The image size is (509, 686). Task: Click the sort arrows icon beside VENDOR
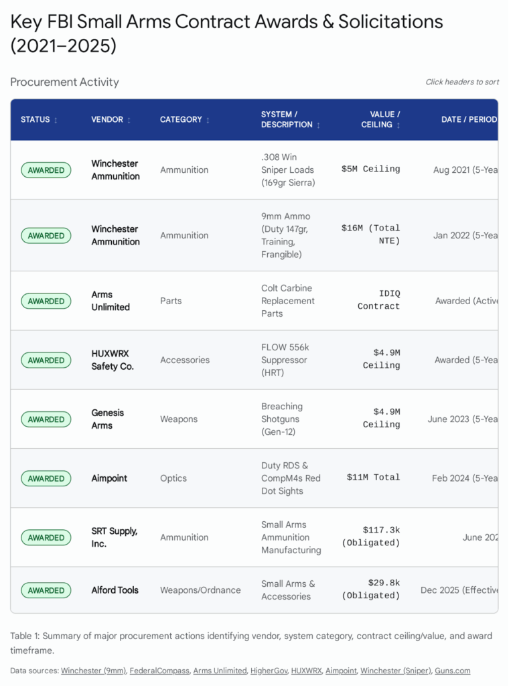(x=129, y=120)
